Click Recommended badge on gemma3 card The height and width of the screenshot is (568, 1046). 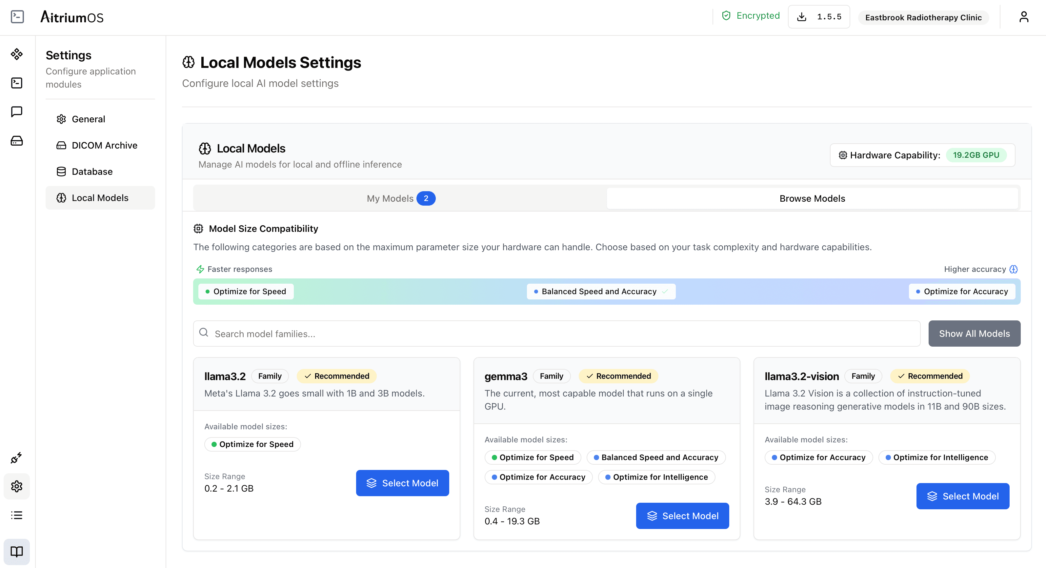(x=618, y=376)
